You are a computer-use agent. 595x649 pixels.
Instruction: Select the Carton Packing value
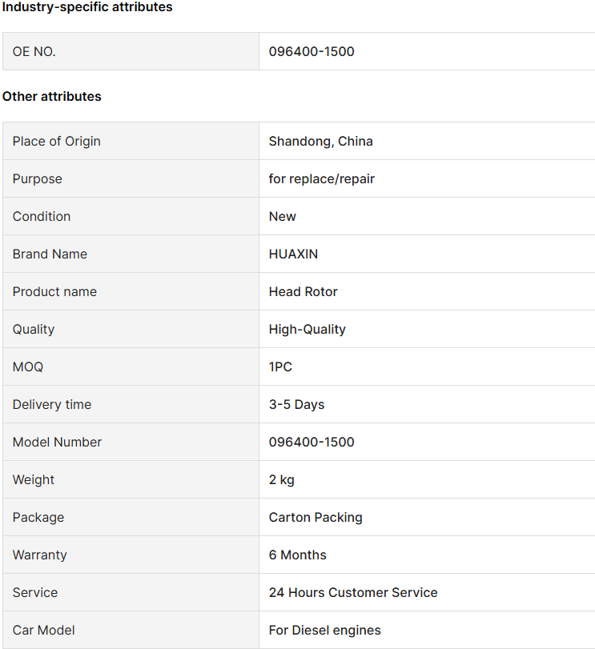[x=316, y=518]
